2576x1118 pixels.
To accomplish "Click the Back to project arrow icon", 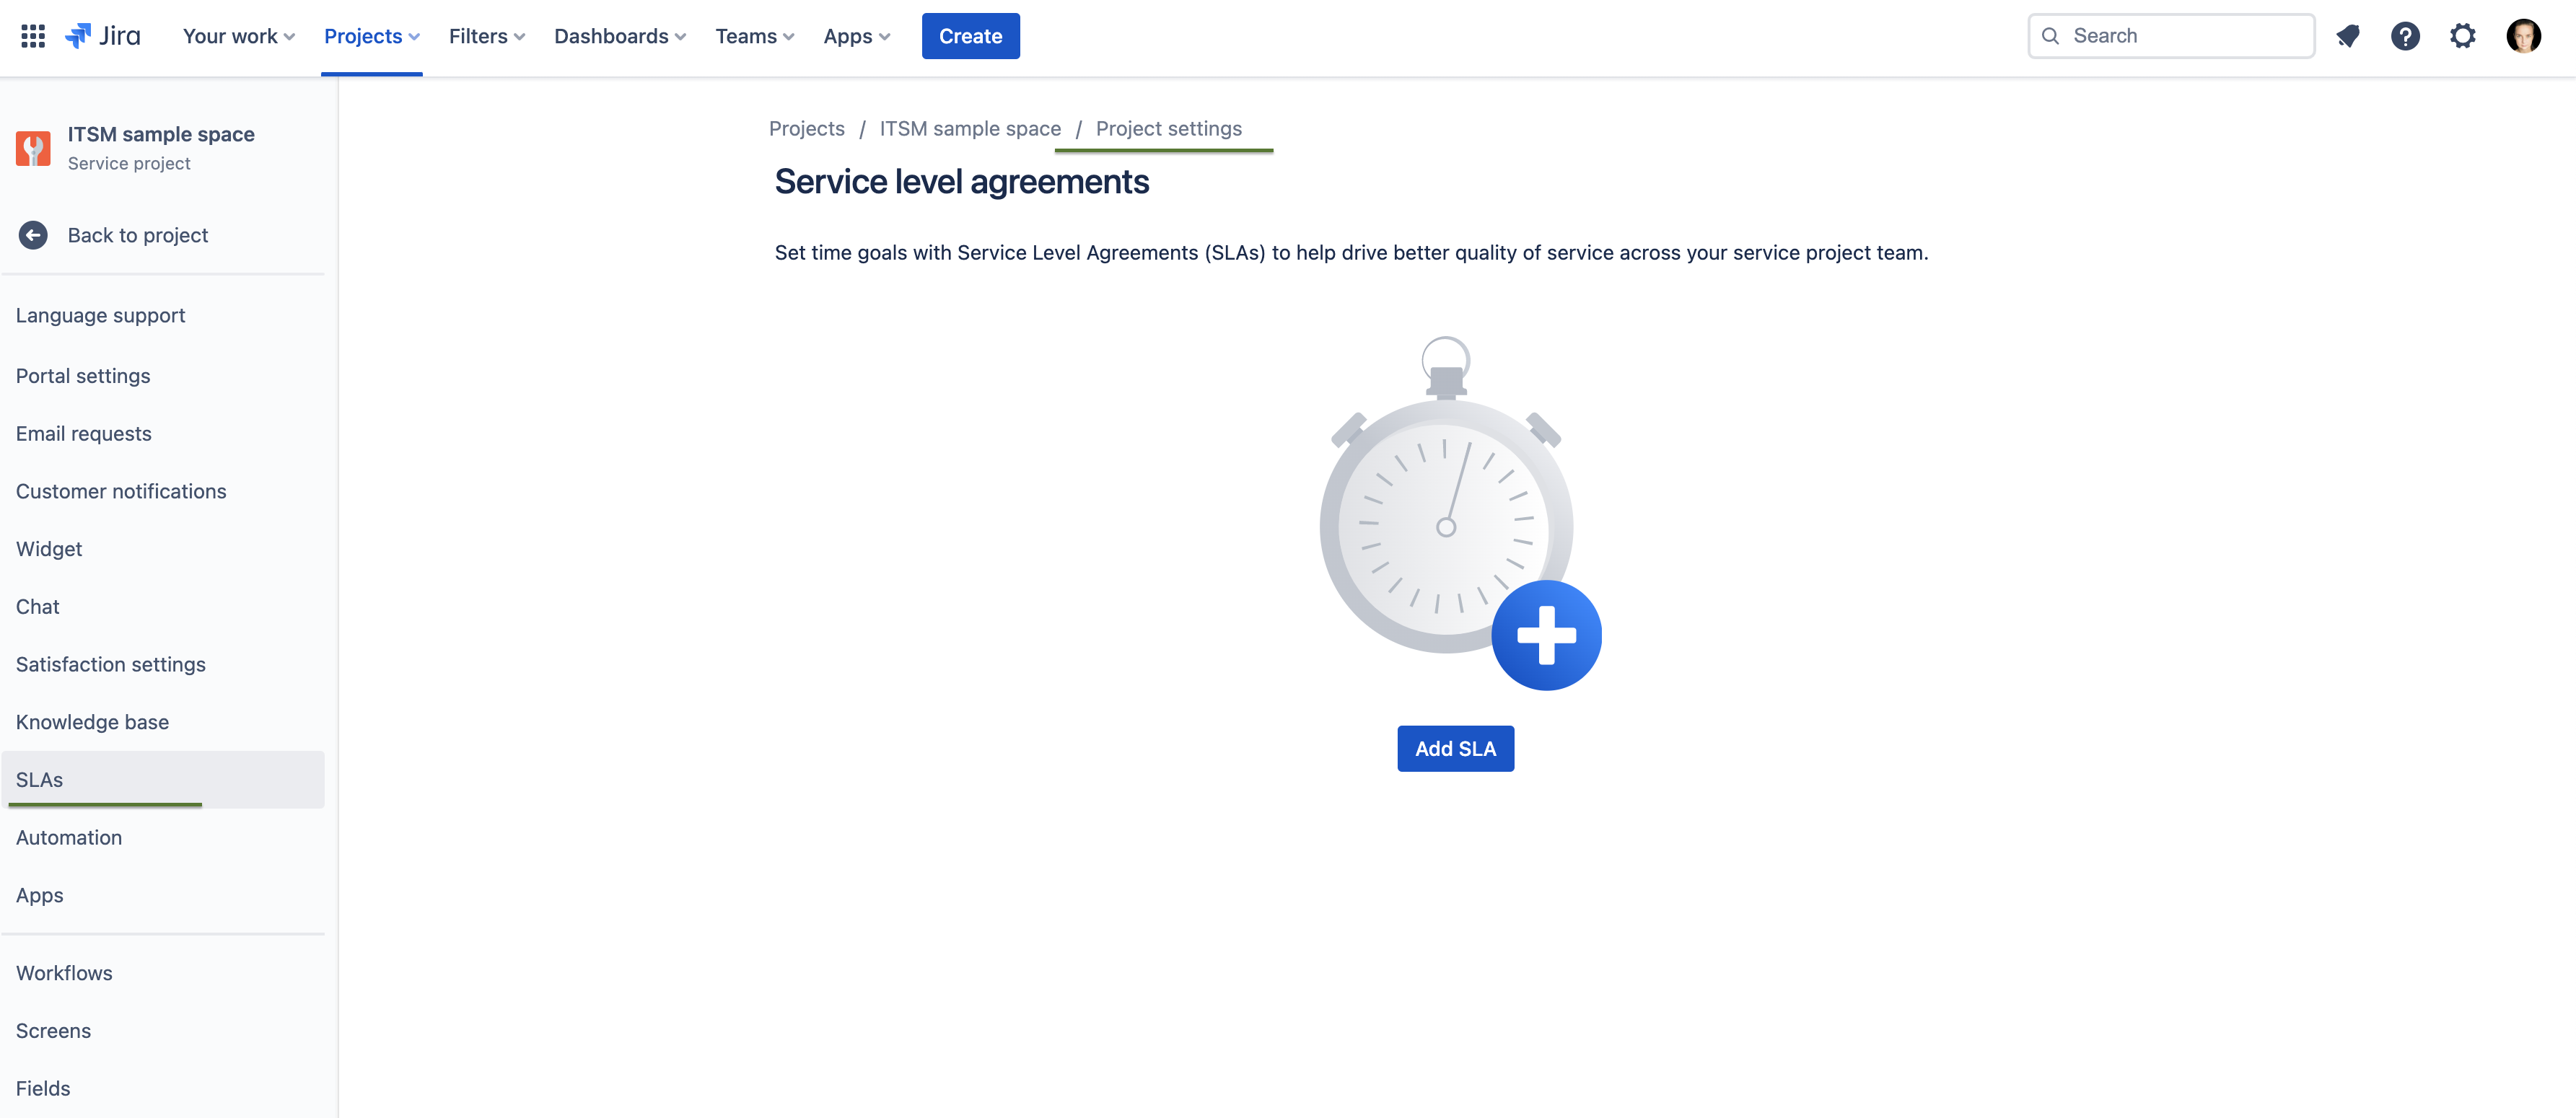I will [33, 235].
